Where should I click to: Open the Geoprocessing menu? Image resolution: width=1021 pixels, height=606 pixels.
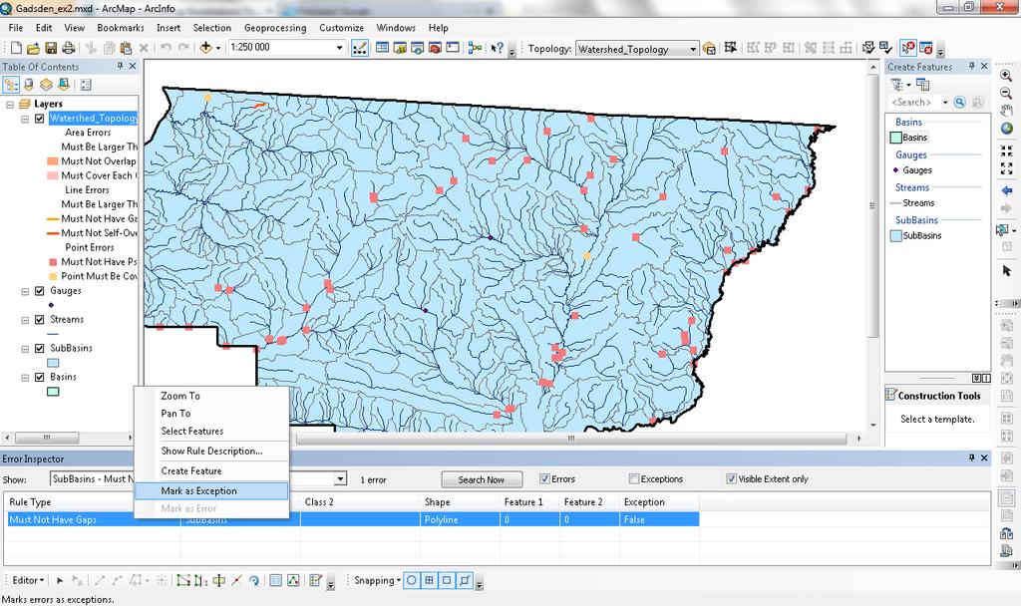275,28
